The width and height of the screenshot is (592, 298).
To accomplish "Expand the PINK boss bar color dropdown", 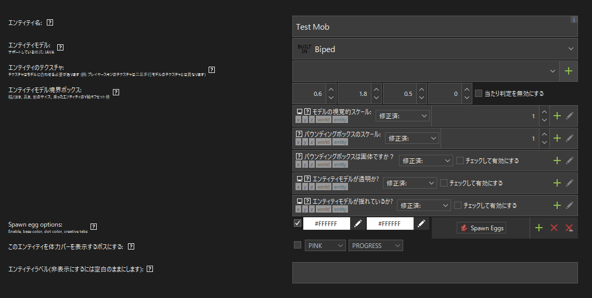I will tap(326, 245).
